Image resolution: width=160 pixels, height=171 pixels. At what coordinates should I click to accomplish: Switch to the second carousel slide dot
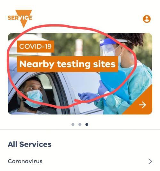tap(80, 124)
